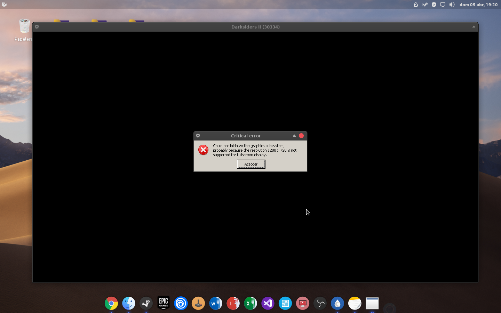
Task: Open the Steam tray indicator
Action: [424, 5]
